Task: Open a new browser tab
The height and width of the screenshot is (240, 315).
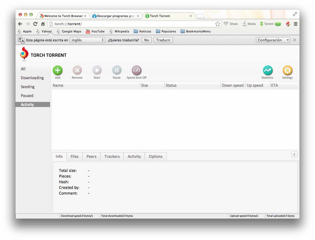Action: (x=200, y=16)
